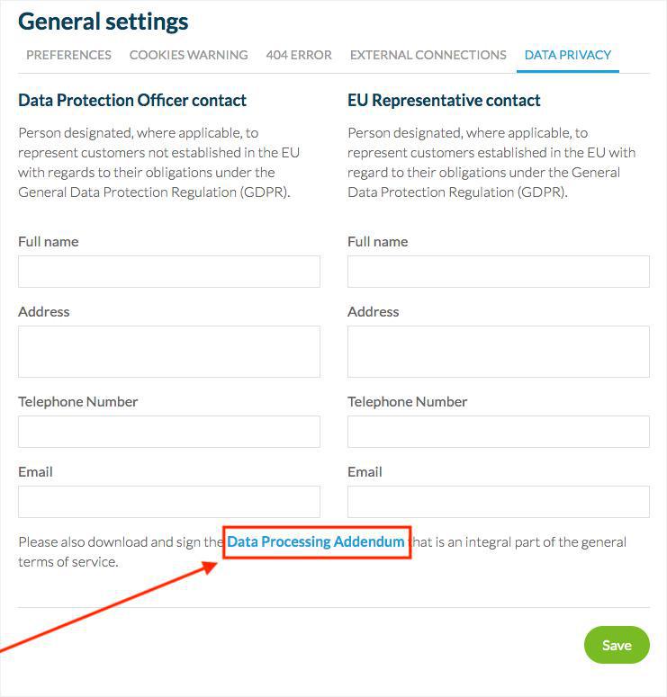Open the Preferences tab
Screen dimensions: 667x697
click(x=68, y=55)
